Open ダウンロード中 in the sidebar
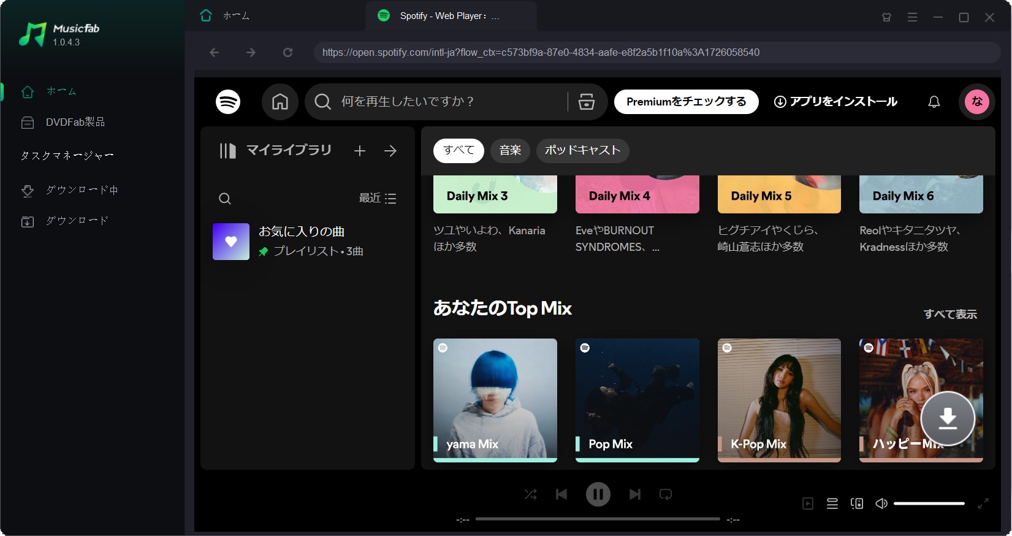1012x536 pixels. pos(69,190)
